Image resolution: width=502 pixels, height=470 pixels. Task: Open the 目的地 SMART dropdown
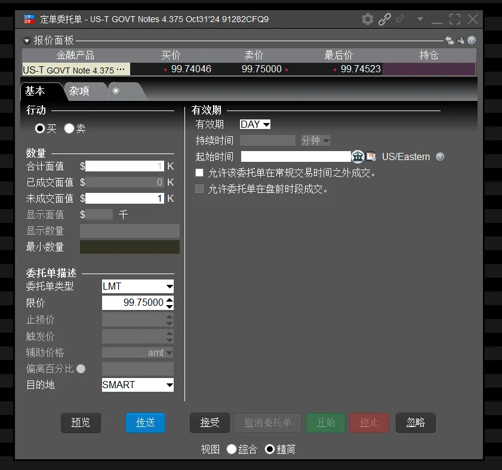pyautogui.click(x=138, y=385)
